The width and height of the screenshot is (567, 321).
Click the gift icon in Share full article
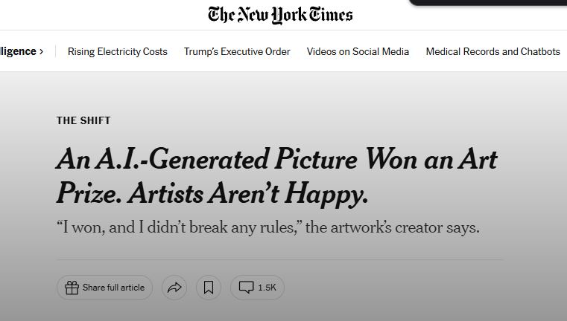coord(72,288)
